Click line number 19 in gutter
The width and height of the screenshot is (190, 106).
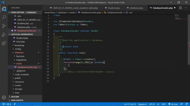(x=48, y=72)
